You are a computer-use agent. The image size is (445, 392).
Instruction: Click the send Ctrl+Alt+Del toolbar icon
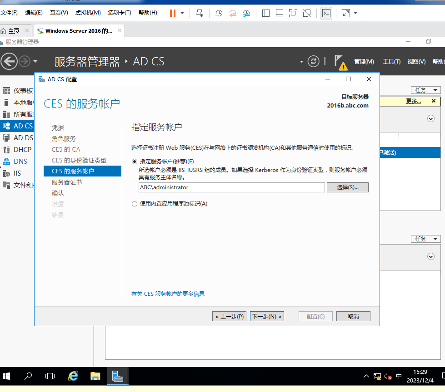[x=200, y=13]
